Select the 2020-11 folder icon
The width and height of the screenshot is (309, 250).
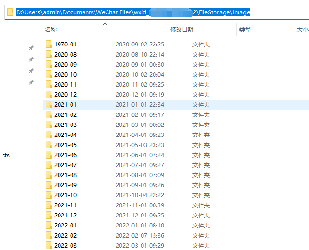(48, 84)
